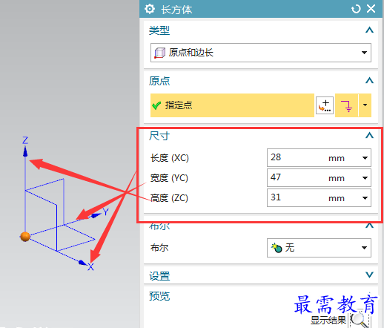Click the Z axis arrowhead handle

25,151
